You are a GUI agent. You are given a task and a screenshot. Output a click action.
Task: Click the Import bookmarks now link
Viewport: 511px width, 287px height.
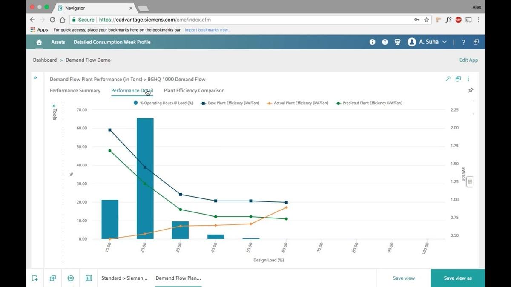pyautogui.click(x=207, y=30)
